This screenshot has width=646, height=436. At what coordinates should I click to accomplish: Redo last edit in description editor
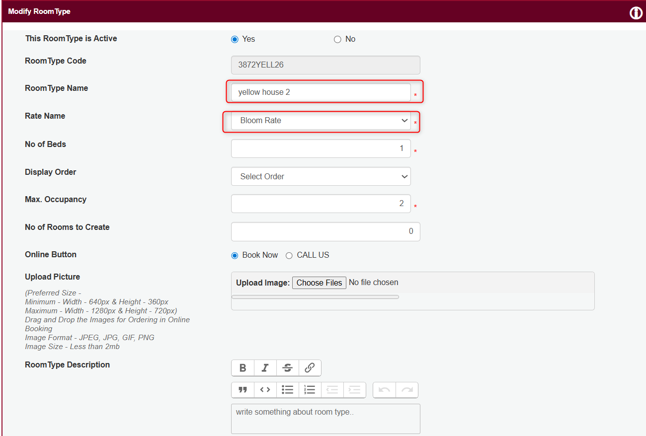[406, 390]
